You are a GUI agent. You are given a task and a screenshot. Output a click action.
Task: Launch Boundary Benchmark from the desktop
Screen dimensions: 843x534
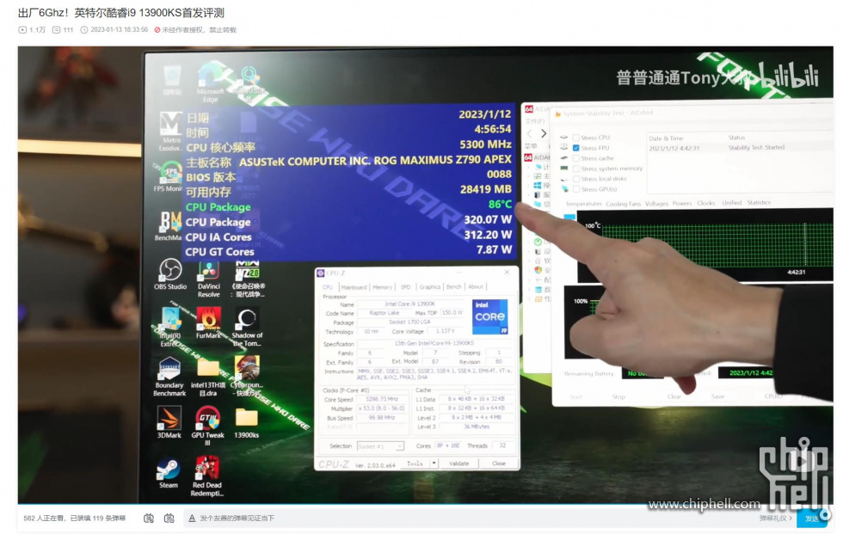click(169, 377)
